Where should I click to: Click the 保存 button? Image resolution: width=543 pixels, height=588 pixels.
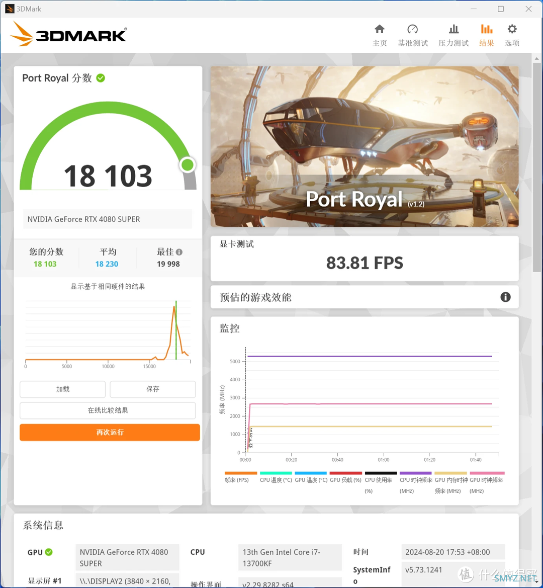click(x=152, y=389)
